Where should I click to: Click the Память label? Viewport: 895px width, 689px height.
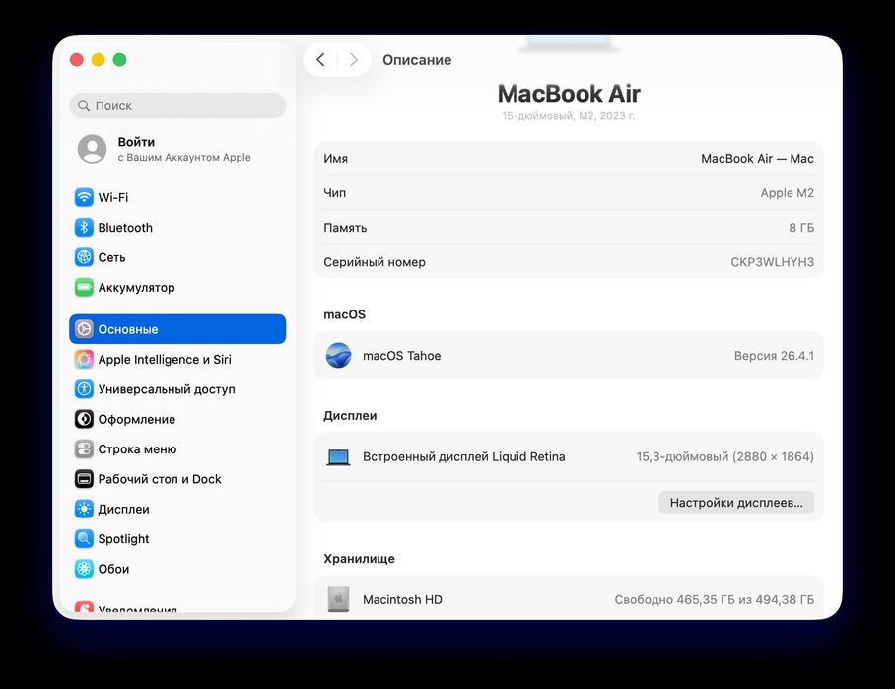click(x=345, y=227)
